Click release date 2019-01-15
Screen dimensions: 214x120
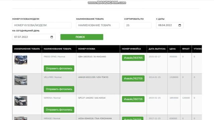tap(154, 98)
